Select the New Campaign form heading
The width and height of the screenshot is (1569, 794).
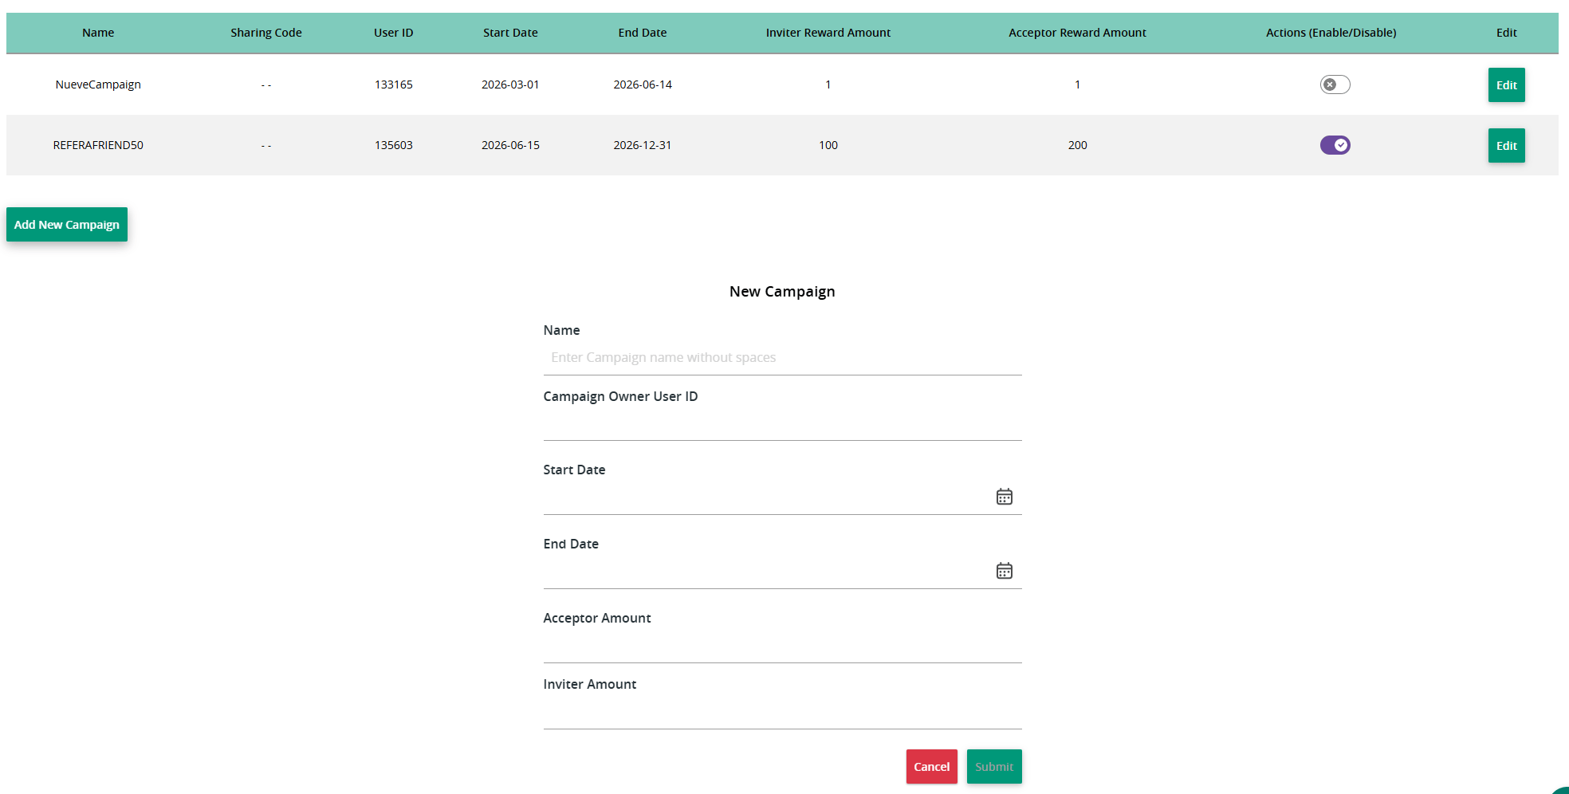pyautogui.click(x=782, y=292)
